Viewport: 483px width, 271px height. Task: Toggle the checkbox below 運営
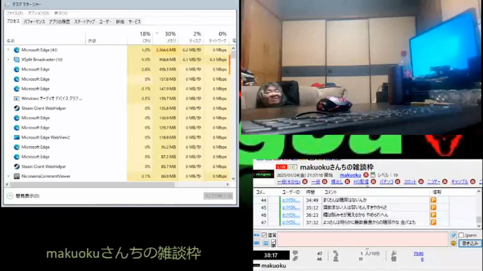point(273,242)
